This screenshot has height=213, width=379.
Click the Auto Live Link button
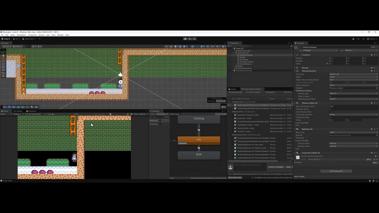[221, 114]
